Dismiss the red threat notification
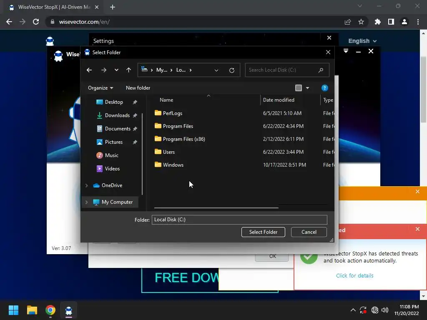 (x=417, y=229)
